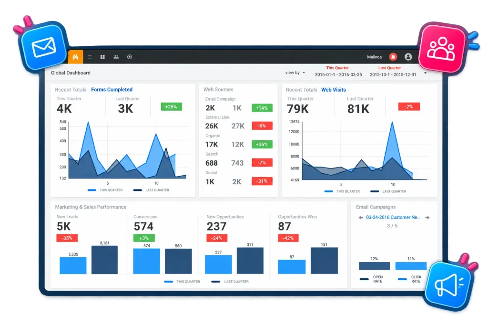Click the 79K web visits this quarter value
This screenshot has height=326, width=488.
[x=297, y=109]
